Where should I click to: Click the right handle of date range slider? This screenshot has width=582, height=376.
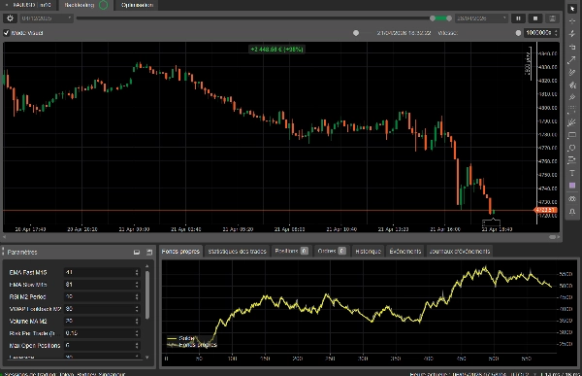click(449, 18)
